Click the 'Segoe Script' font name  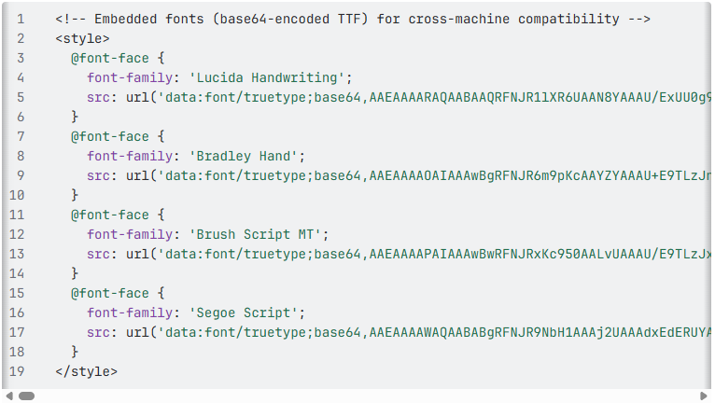246,313
